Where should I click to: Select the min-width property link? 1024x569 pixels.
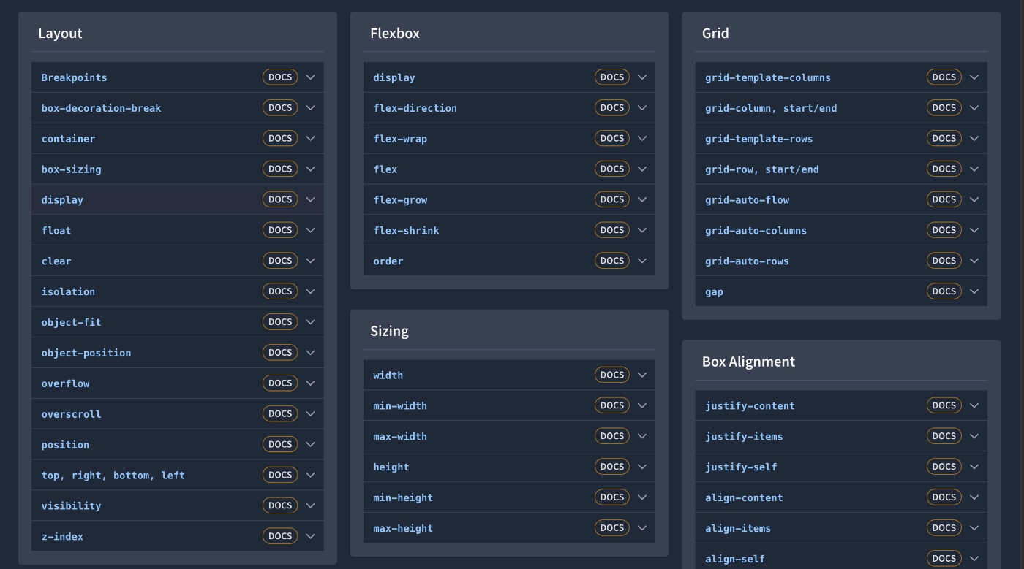coord(400,405)
